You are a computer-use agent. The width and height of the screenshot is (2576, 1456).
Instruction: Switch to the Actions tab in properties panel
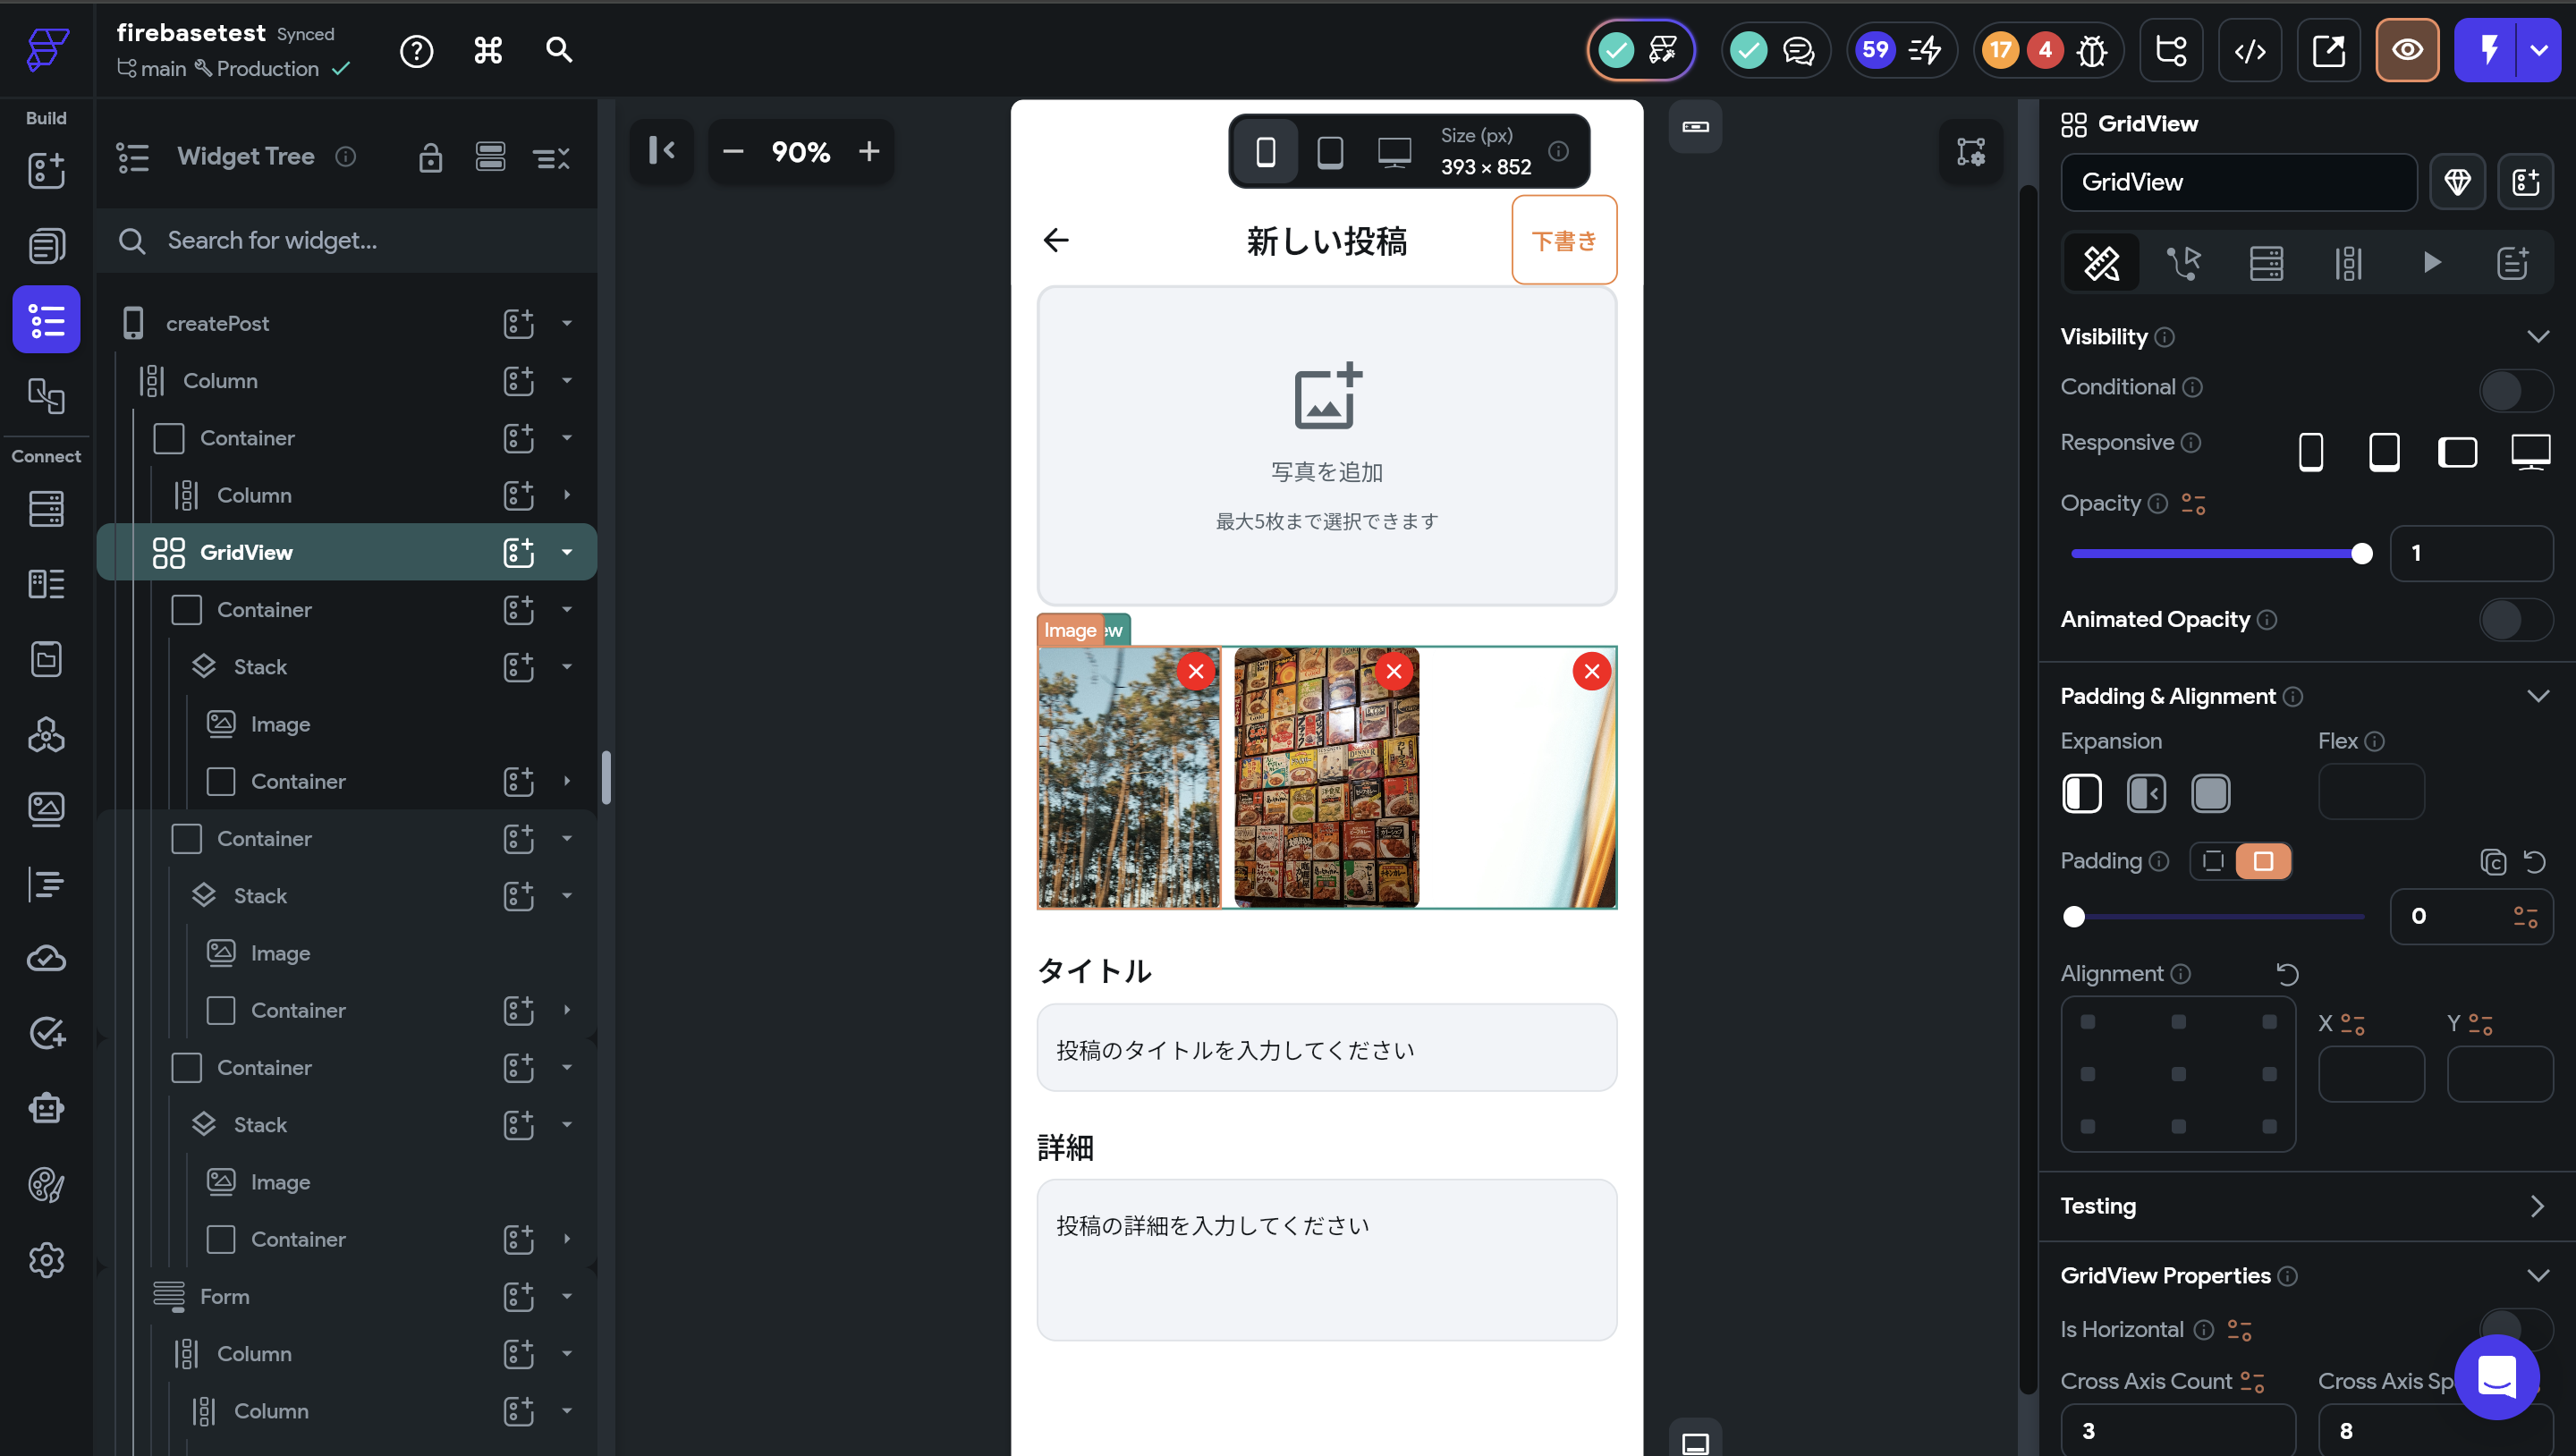pos(2183,263)
